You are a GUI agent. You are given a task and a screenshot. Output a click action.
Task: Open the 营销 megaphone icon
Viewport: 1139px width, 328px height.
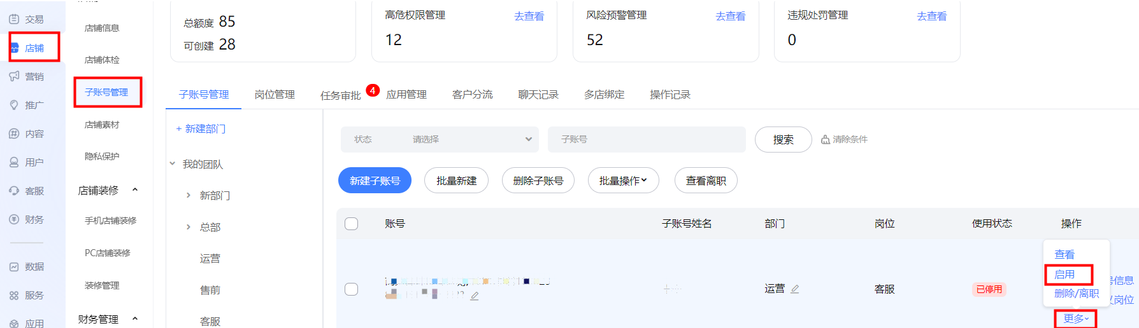point(14,76)
